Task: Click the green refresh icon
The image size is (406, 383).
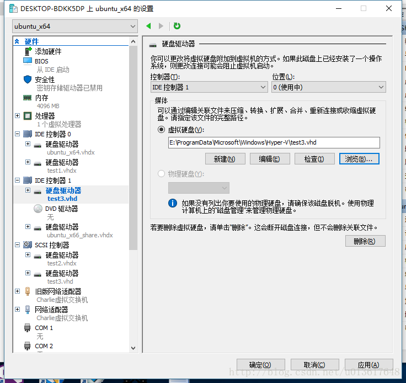Action: (x=177, y=26)
